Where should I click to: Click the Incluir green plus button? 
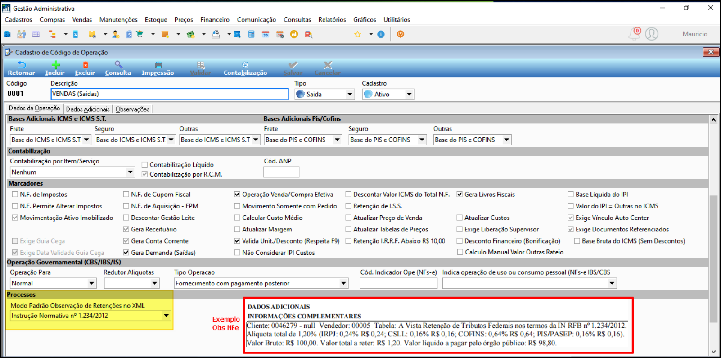[x=55, y=68]
